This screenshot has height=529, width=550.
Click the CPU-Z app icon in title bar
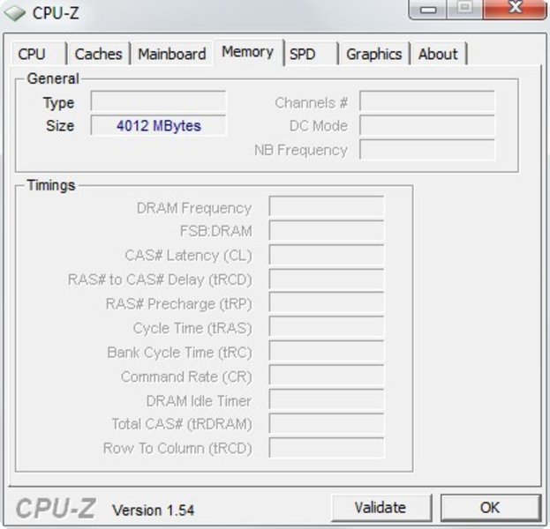[x=14, y=13]
